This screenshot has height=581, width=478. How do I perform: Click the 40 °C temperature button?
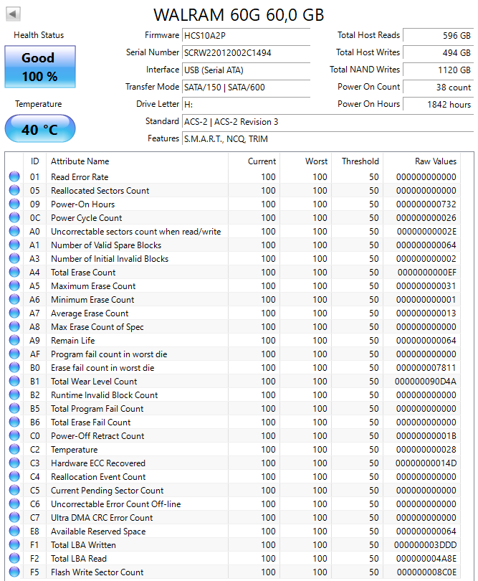(40, 128)
